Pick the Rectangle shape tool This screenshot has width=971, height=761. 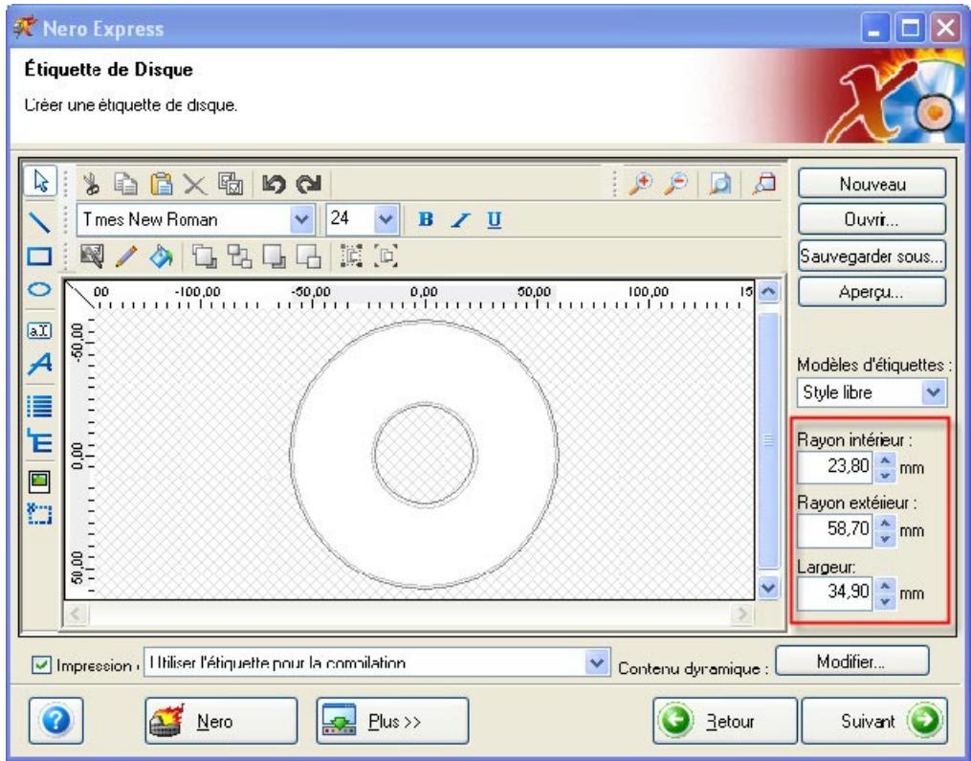tap(39, 256)
